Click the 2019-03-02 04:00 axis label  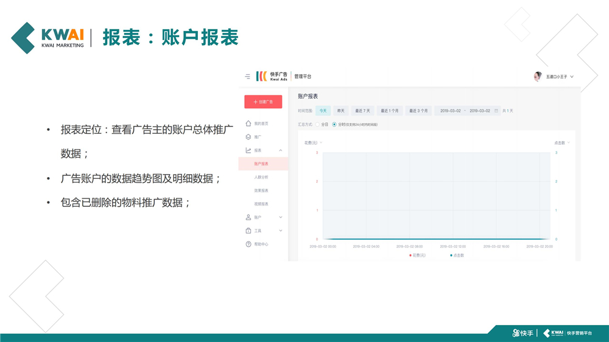coord(366,246)
